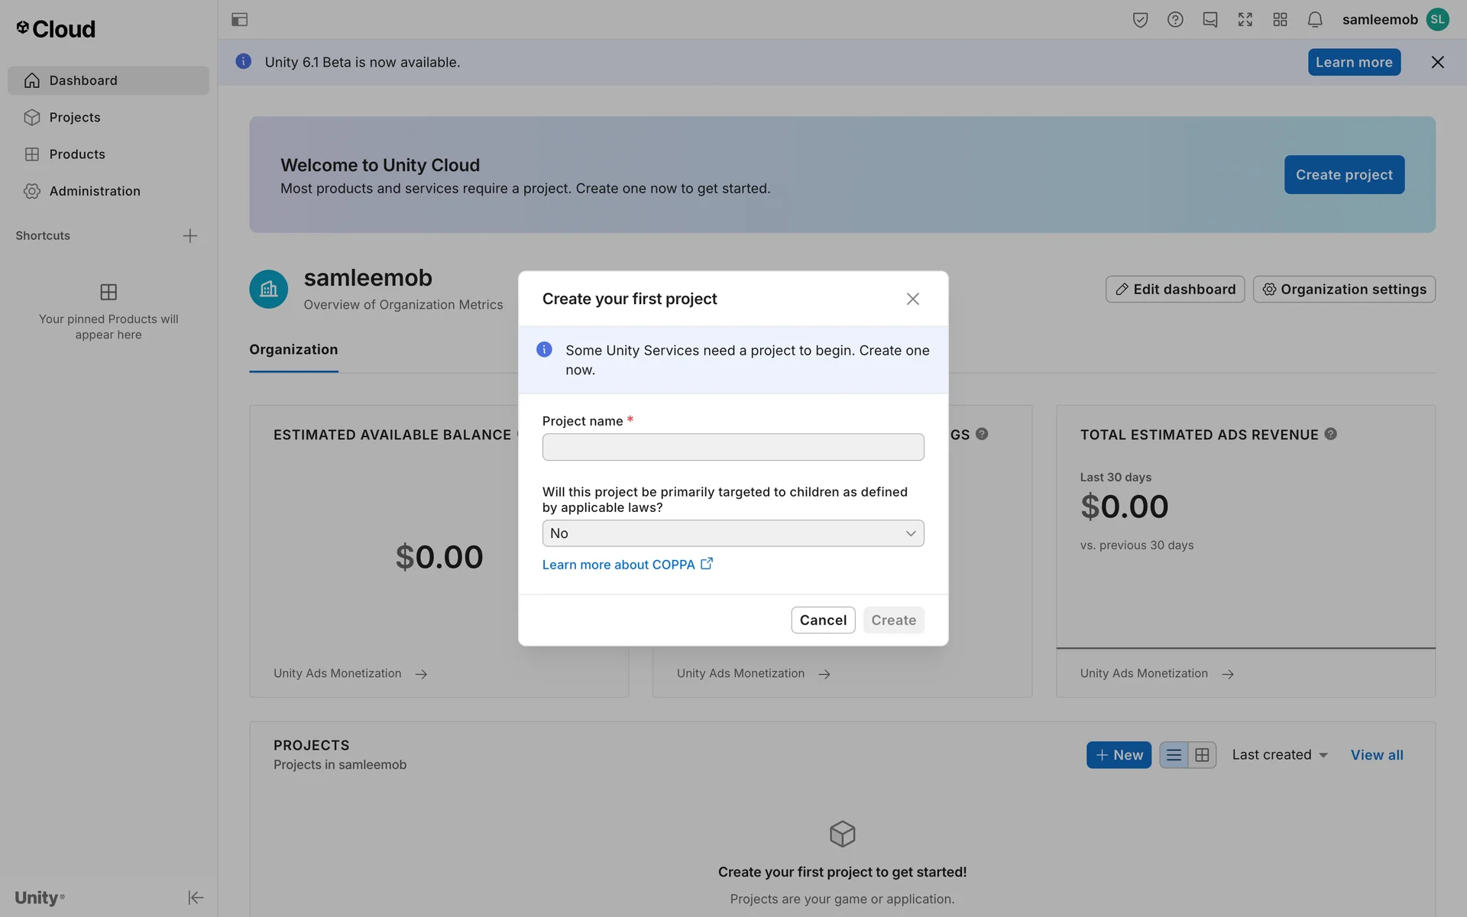Switch projects to grid view
Screen dimensions: 1467x917
tap(1202, 755)
